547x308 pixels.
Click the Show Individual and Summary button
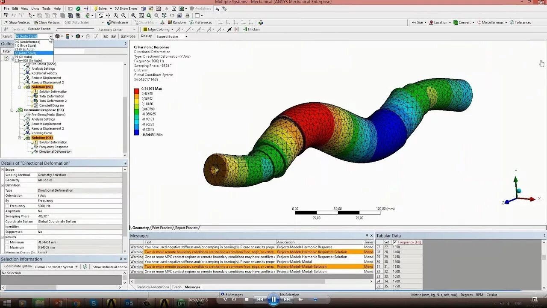(x=110, y=267)
